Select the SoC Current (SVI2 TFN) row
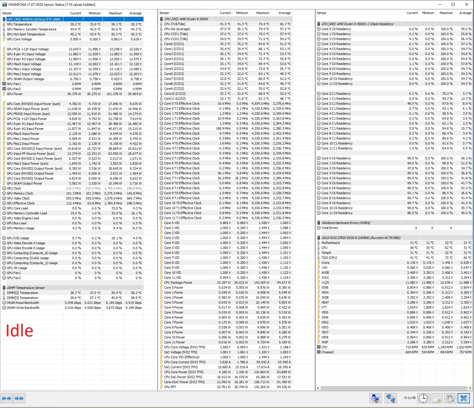Image resolution: width=474 pixels, height=408 pixels. [x=226, y=367]
